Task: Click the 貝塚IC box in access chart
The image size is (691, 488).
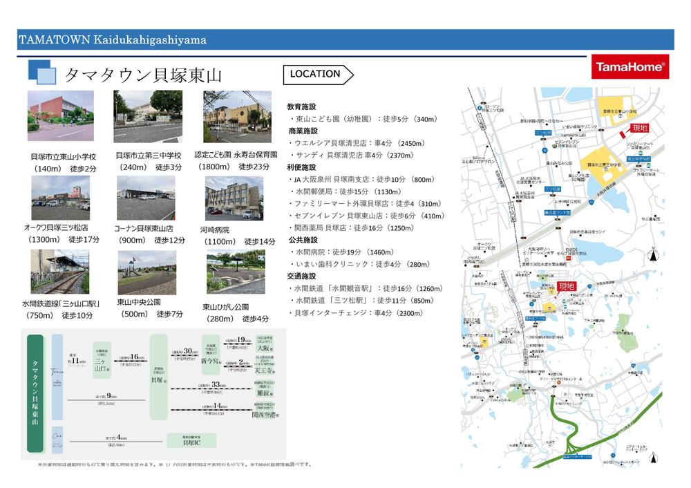Action: point(191,440)
